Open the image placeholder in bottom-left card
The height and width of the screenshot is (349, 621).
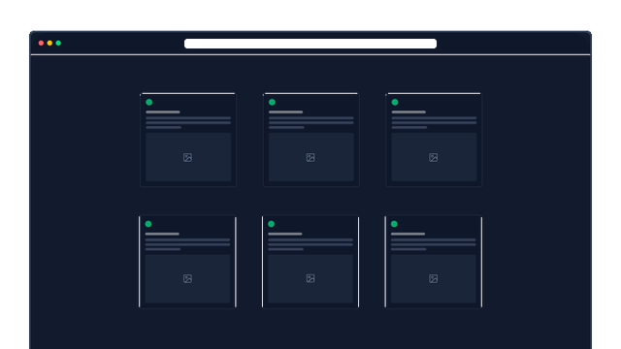click(187, 279)
